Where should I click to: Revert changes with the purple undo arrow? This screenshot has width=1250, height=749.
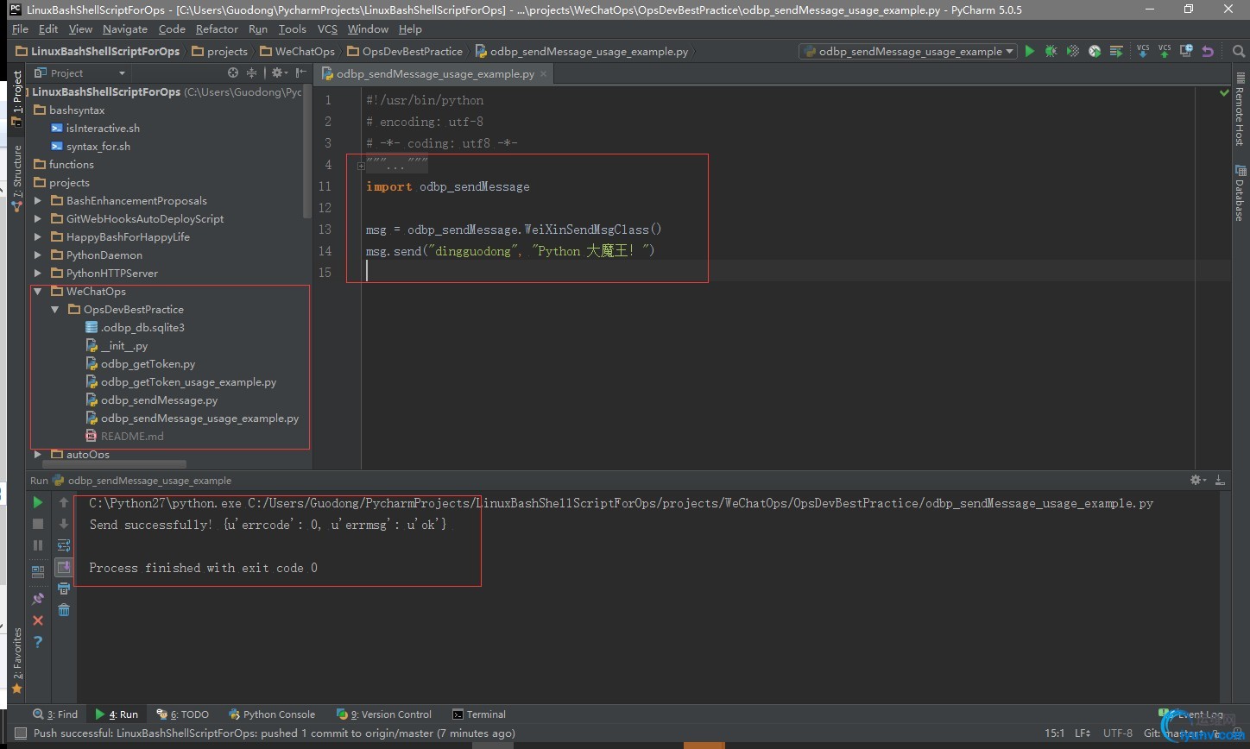(1208, 52)
